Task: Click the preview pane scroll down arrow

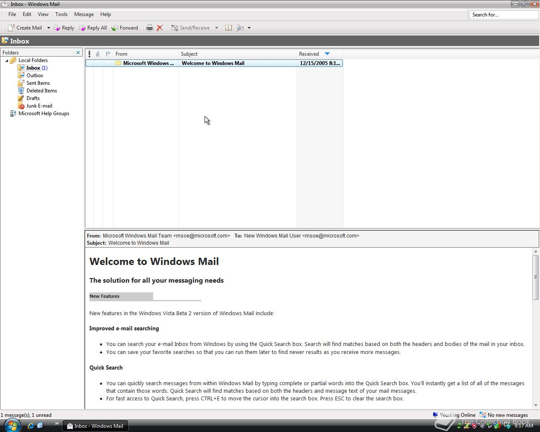Action: click(x=536, y=405)
